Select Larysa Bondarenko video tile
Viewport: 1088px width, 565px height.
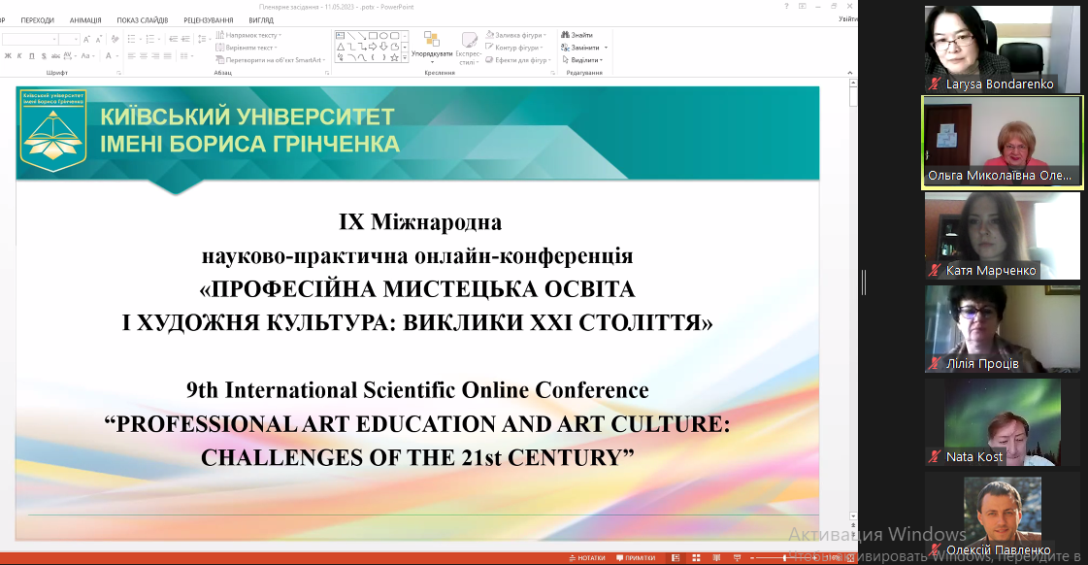coord(1002,50)
